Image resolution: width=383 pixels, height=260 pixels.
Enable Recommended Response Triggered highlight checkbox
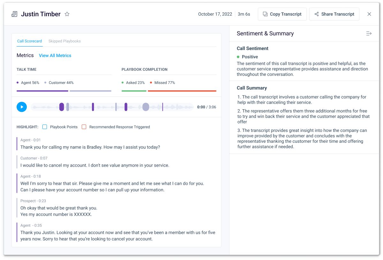[x=84, y=127]
